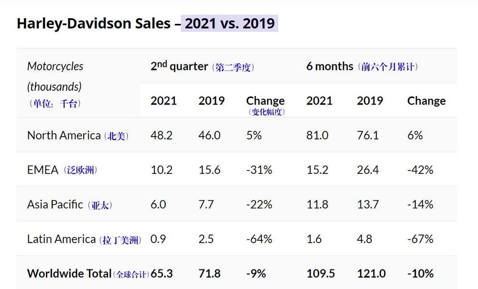Click the 109.5 worldwide six-month total
This screenshot has height=289, width=478.
coord(320,274)
